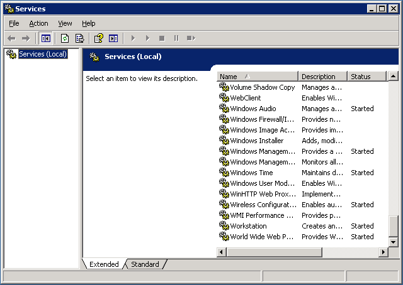The image size is (403, 285).
Task: Select the World Wide Web P... service name
Action: pos(262,237)
